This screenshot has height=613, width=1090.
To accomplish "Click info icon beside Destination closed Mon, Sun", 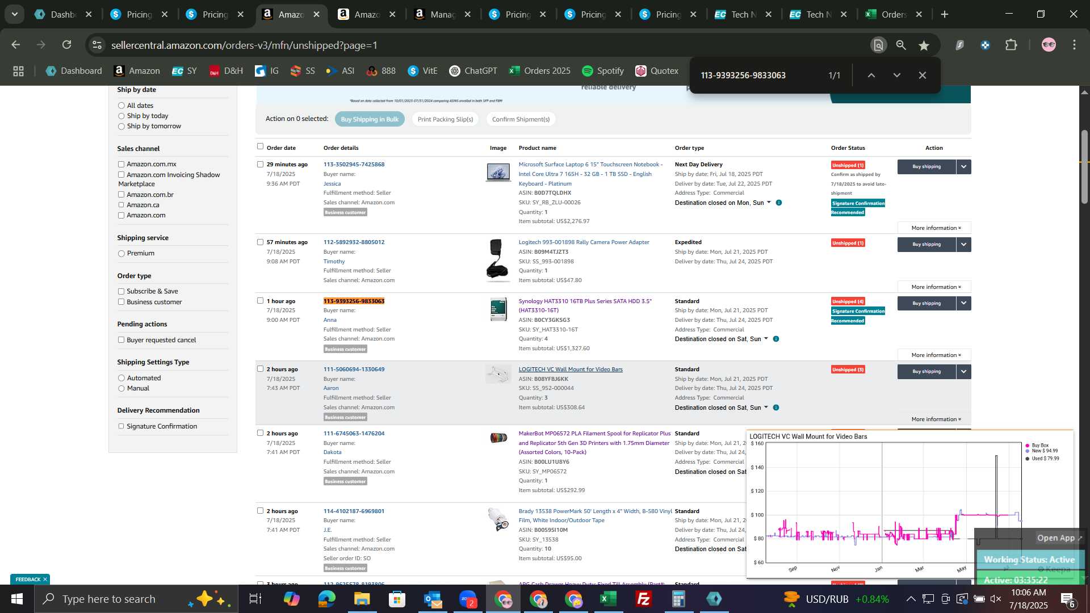I will [779, 203].
